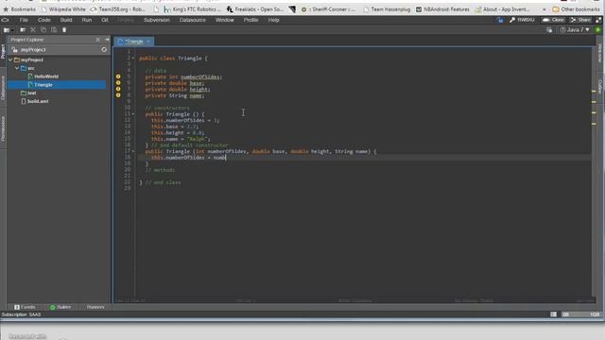Open the Window menu
This screenshot has width=605, height=340.
[x=225, y=20]
